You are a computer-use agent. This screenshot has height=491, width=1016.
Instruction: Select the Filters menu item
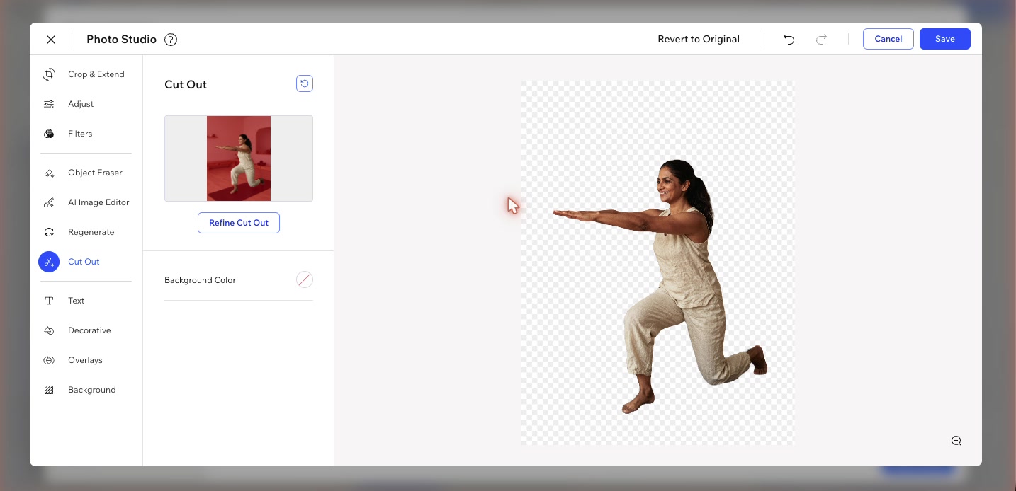click(x=80, y=134)
